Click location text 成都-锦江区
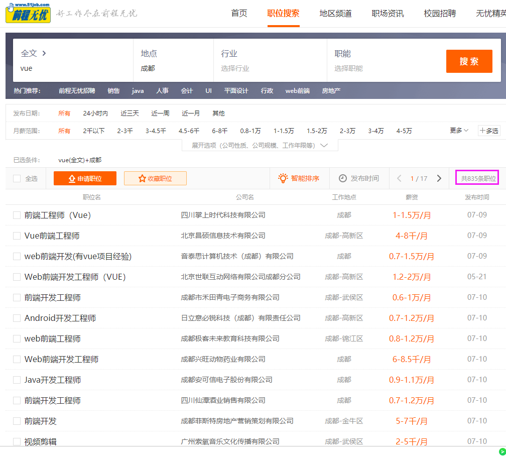The width and height of the screenshot is (506, 456). click(344, 339)
